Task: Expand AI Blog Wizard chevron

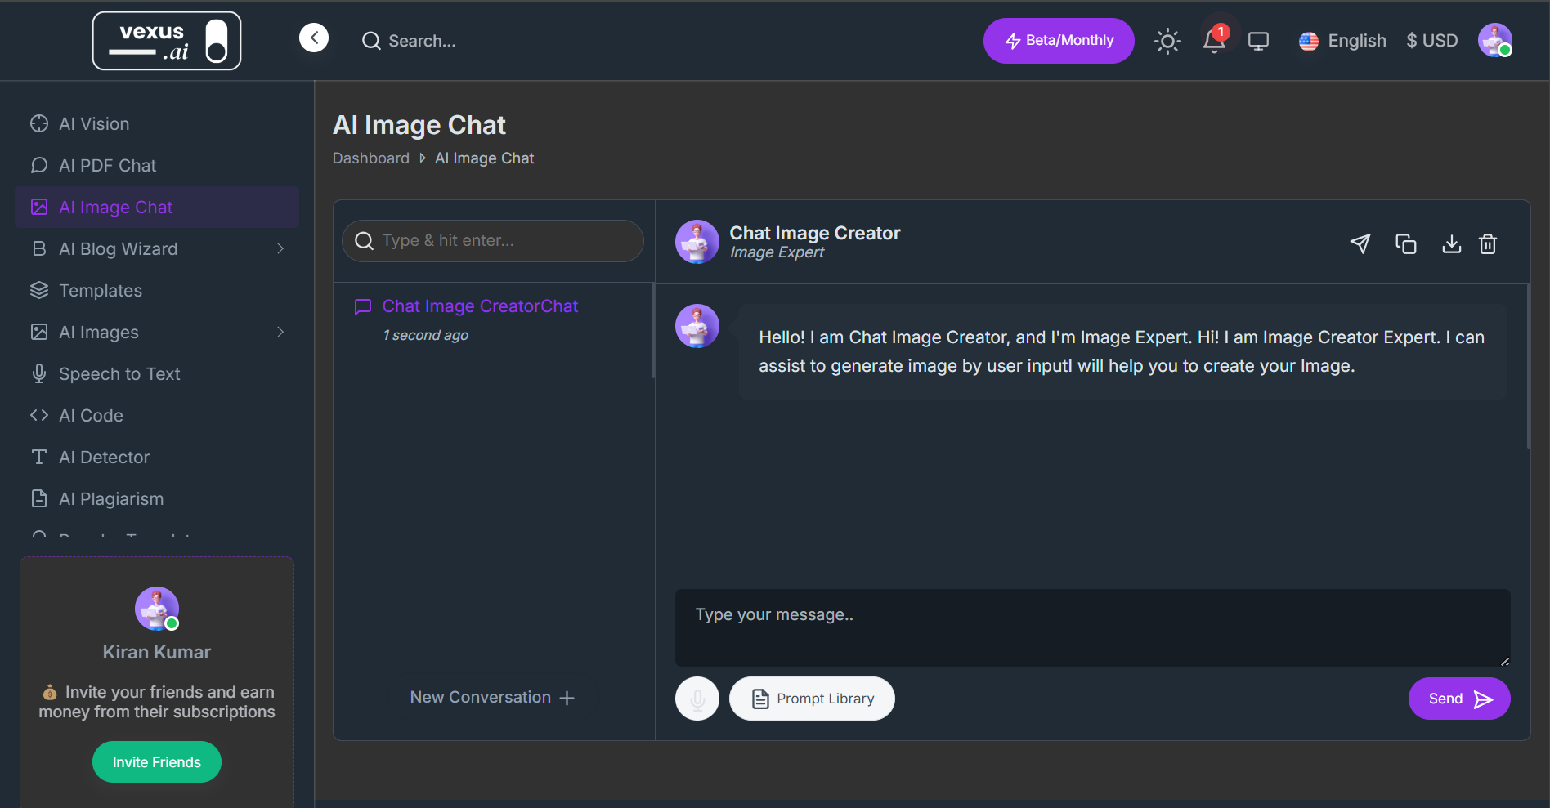Action: [280, 248]
